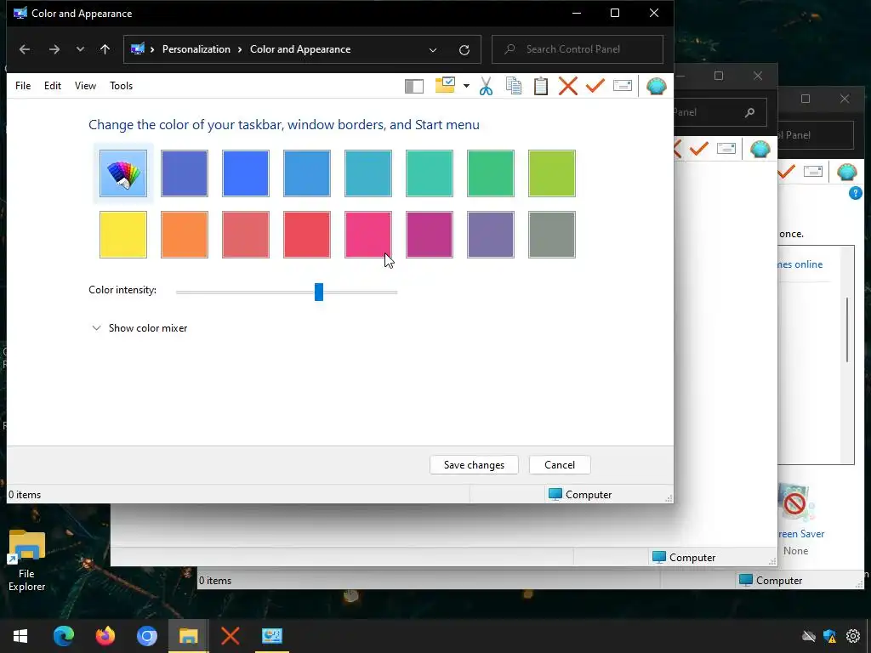The width and height of the screenshot is (871, 653).
Task: Toggle the navigation pane layout icon
Action: [x=414, y=86]
